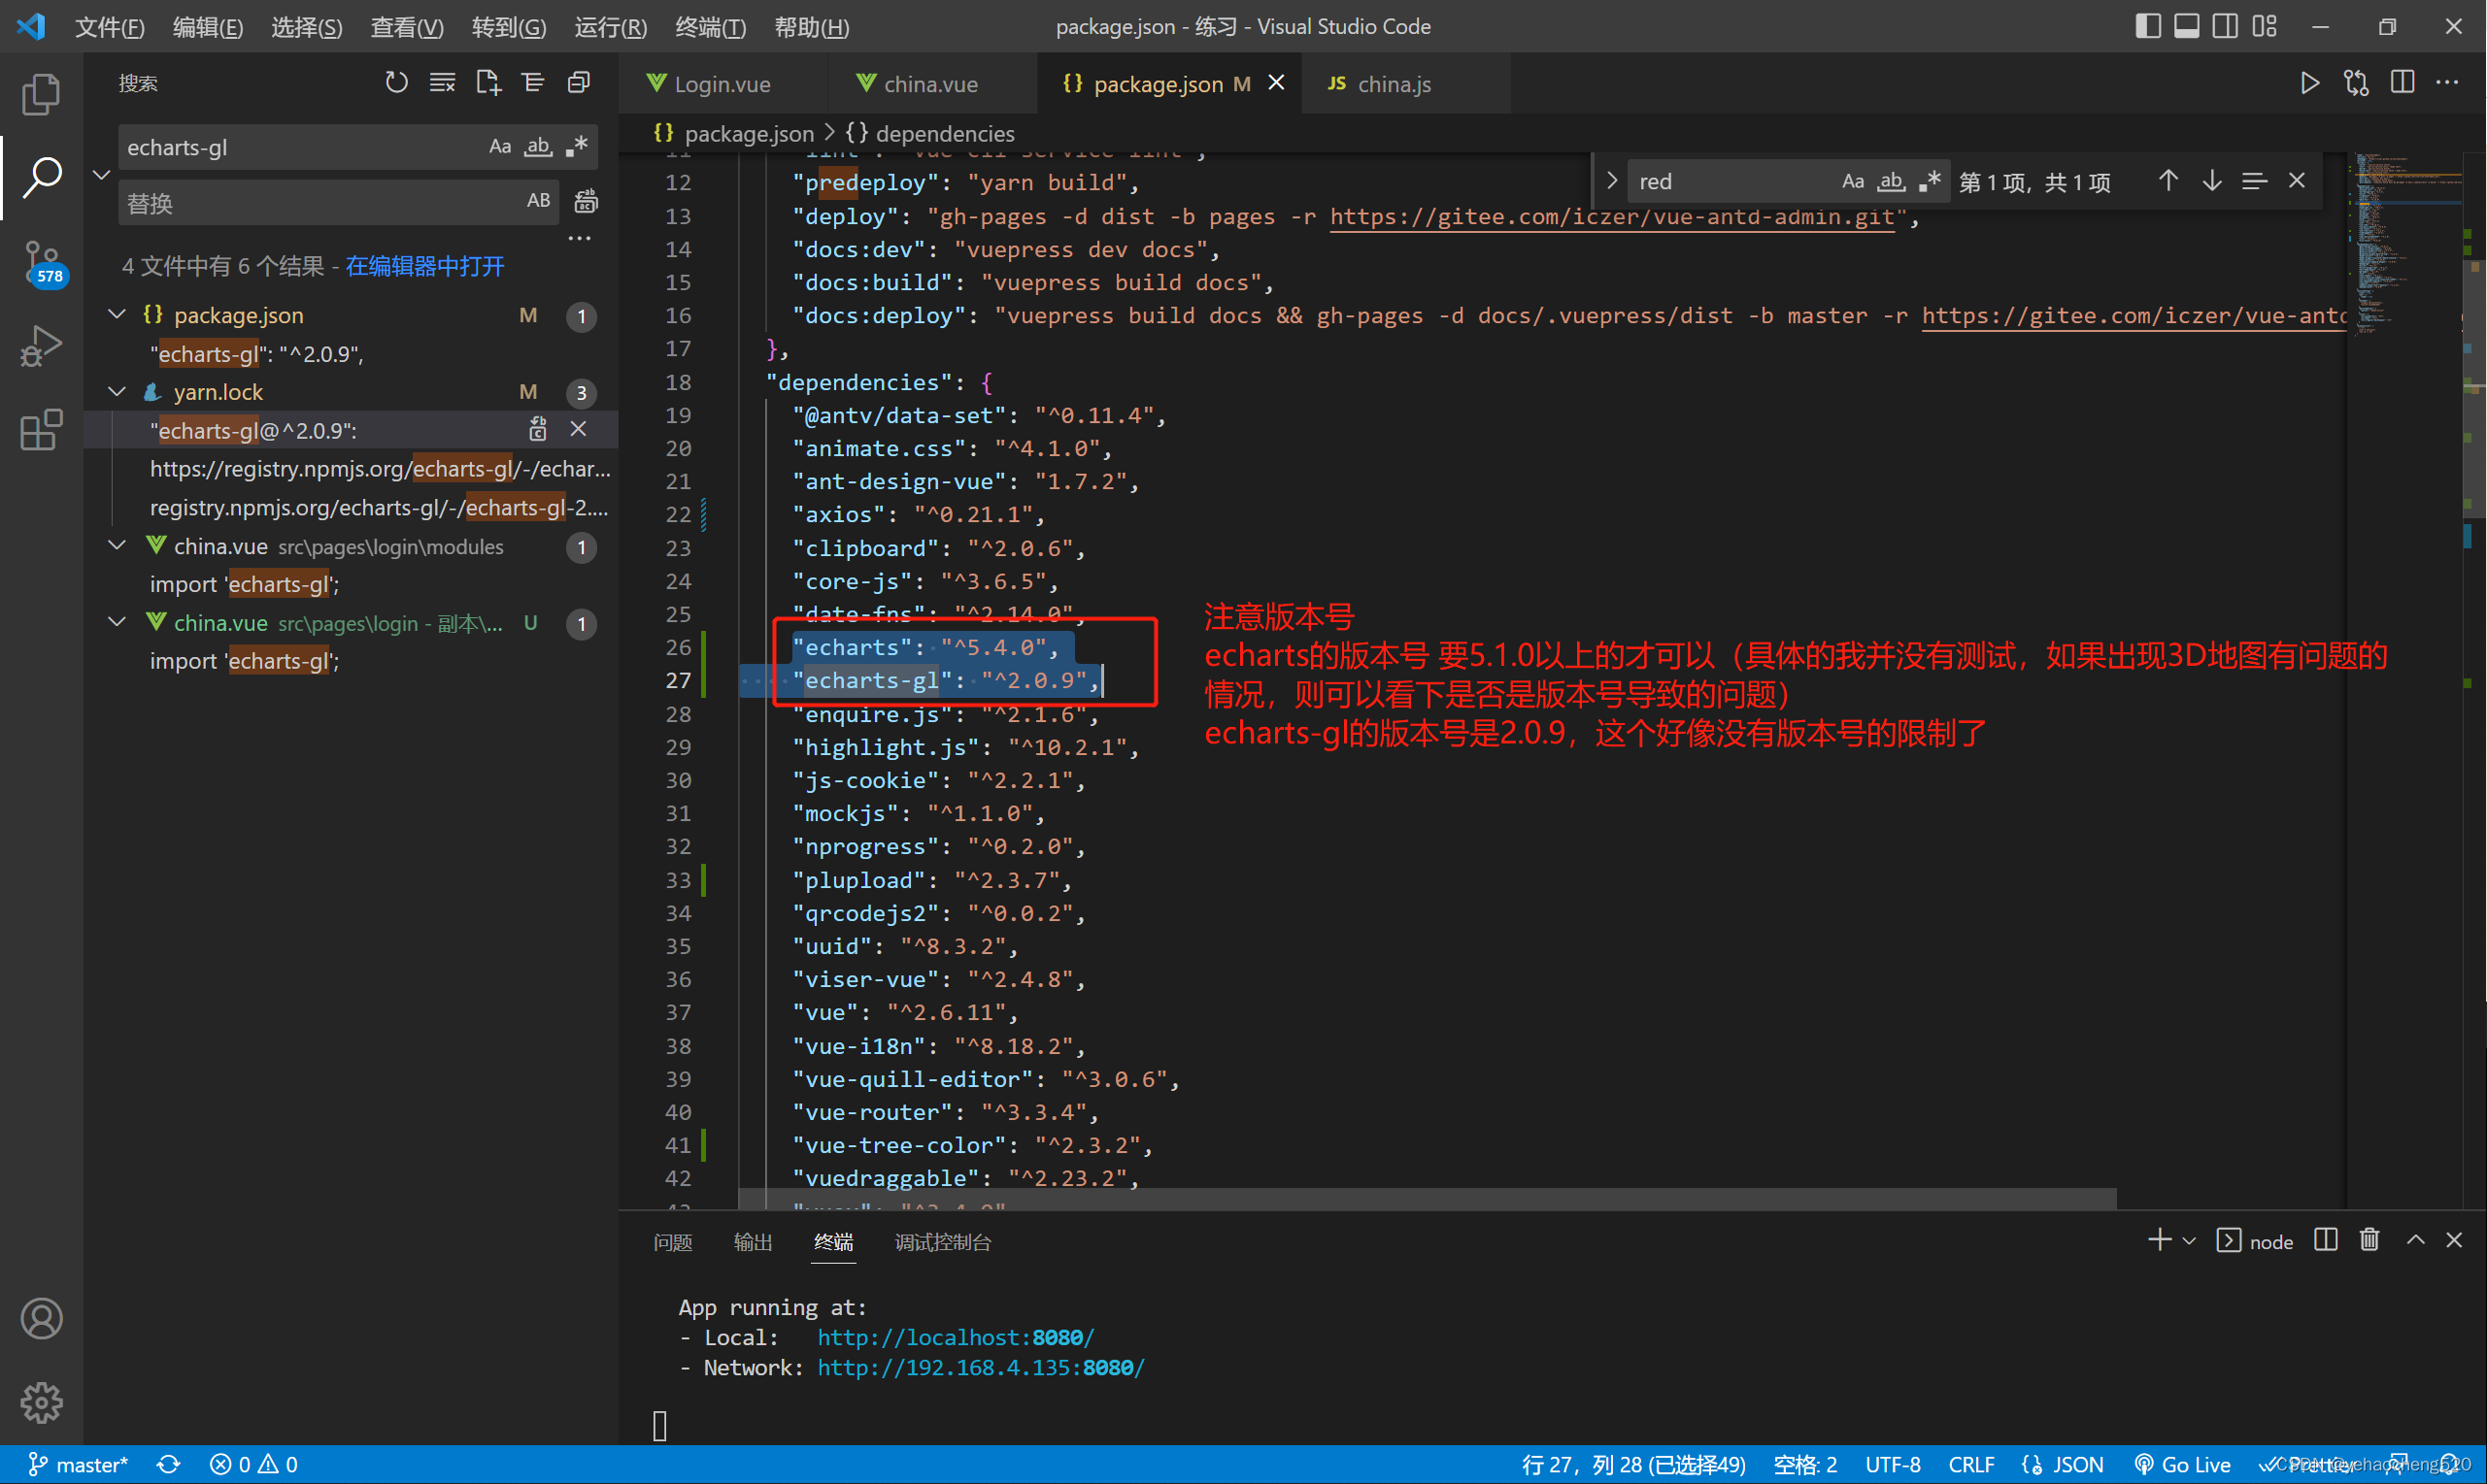Open http://localhost:8080/ link in terminal

point(956,1337)
